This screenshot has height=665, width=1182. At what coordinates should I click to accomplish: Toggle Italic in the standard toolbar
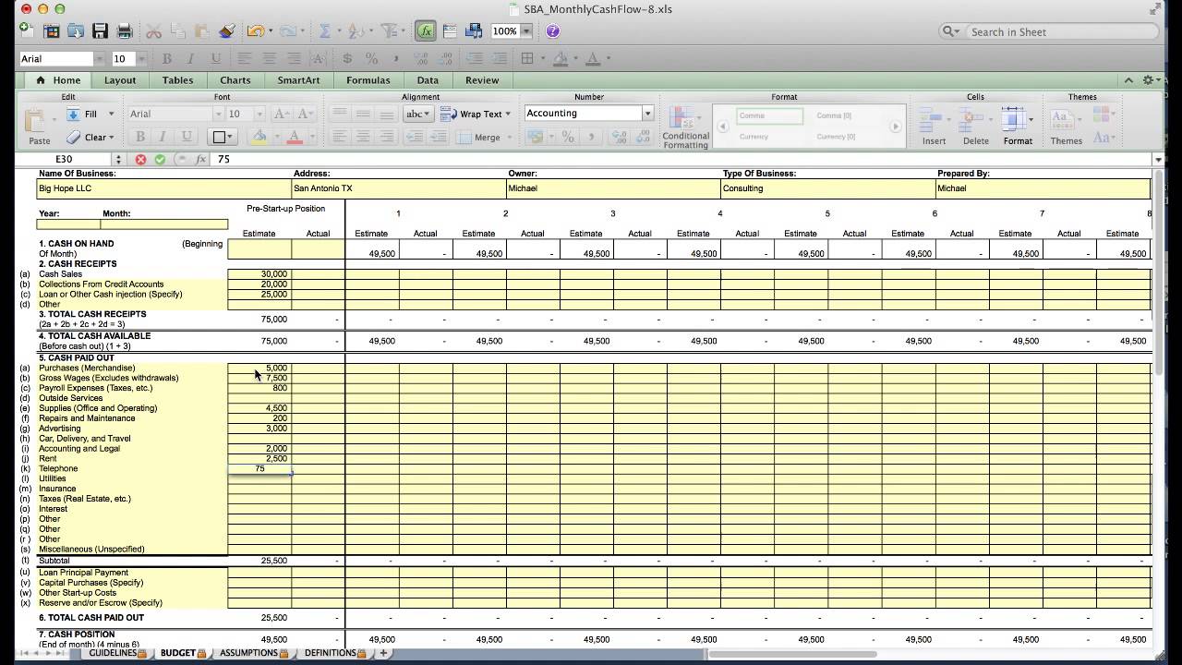191,58
